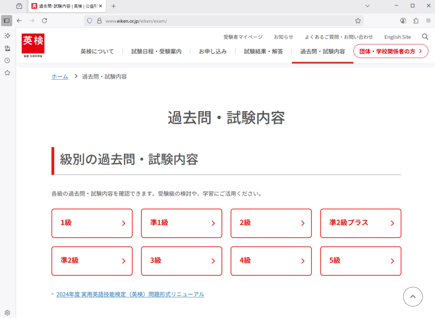Open the history clock sidebar icon

tap(8, 60)
